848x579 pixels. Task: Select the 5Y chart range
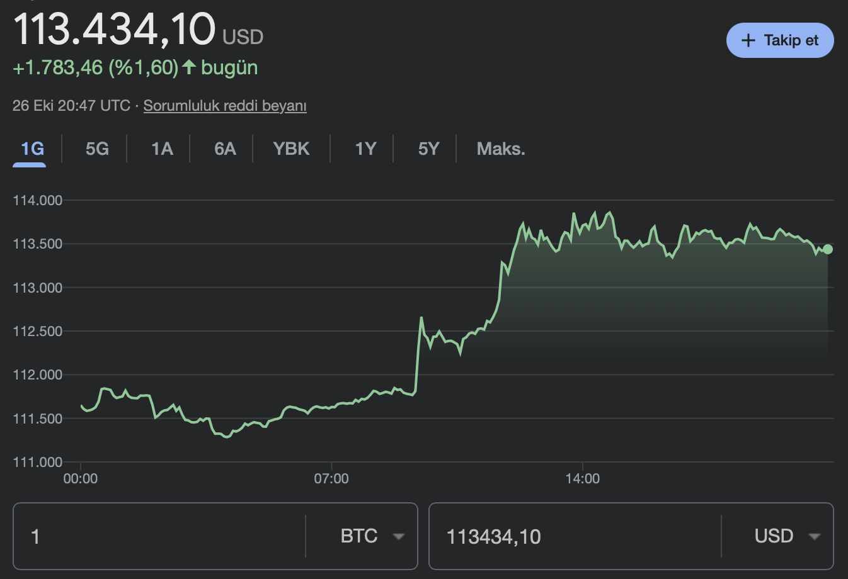pyautogui.click(x=428, y=149)
